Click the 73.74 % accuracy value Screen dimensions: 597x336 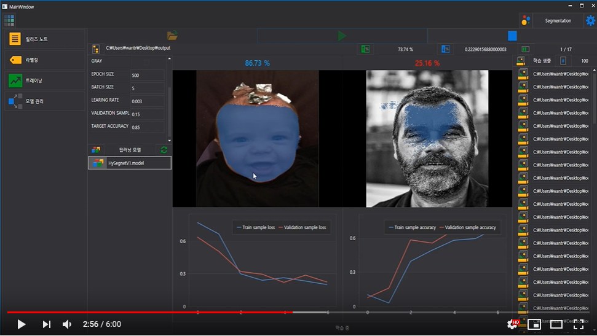point(405,49)
